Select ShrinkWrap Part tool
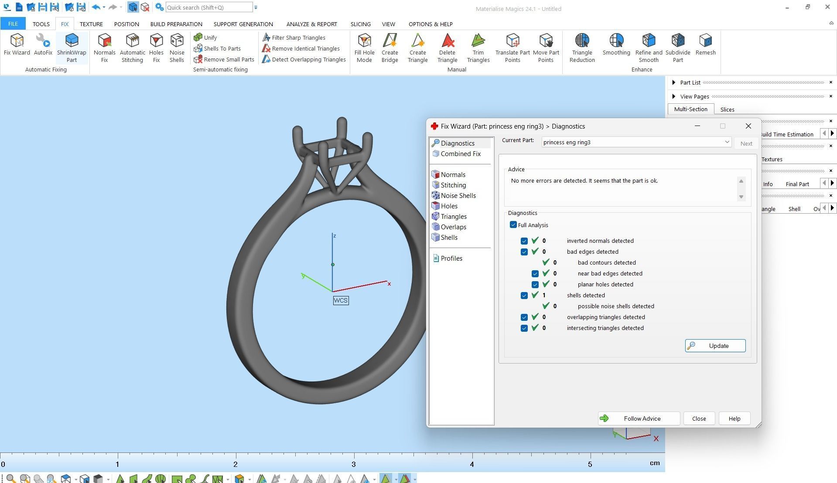This screenshot has width=837, height=483. (72, 48)
